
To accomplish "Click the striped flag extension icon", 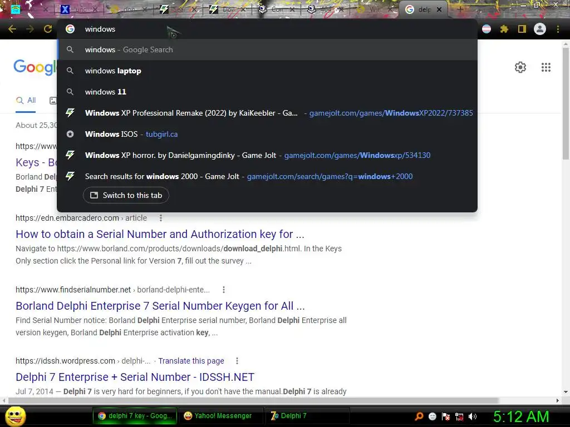I will click(x=487, y=29).
